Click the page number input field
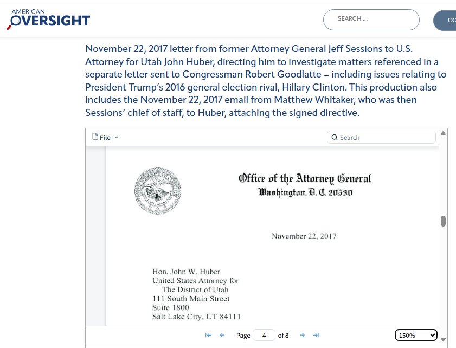Viewport: 456px width, 348px height. [264, 336]
